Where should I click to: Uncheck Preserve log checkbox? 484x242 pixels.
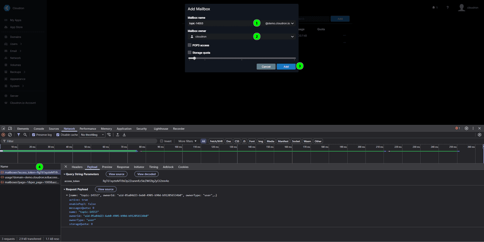34,135
